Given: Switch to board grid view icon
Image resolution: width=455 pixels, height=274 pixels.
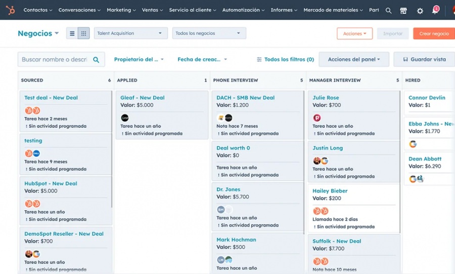Looking at the screenshot, I should coord(83,34).
